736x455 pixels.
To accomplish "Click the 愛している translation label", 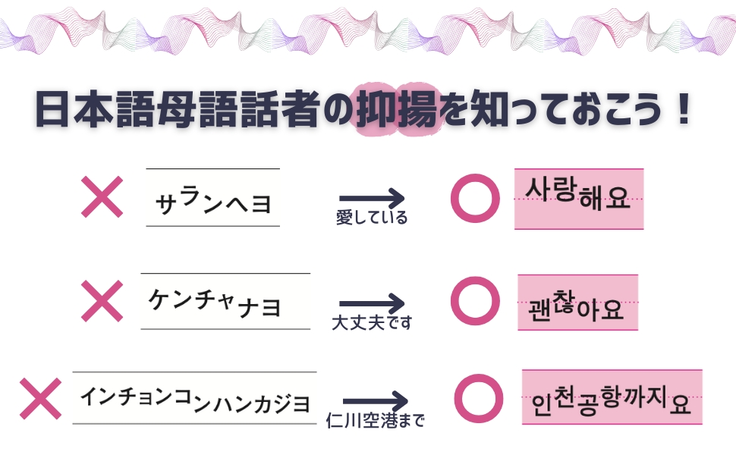I will (x=372, y=218).
